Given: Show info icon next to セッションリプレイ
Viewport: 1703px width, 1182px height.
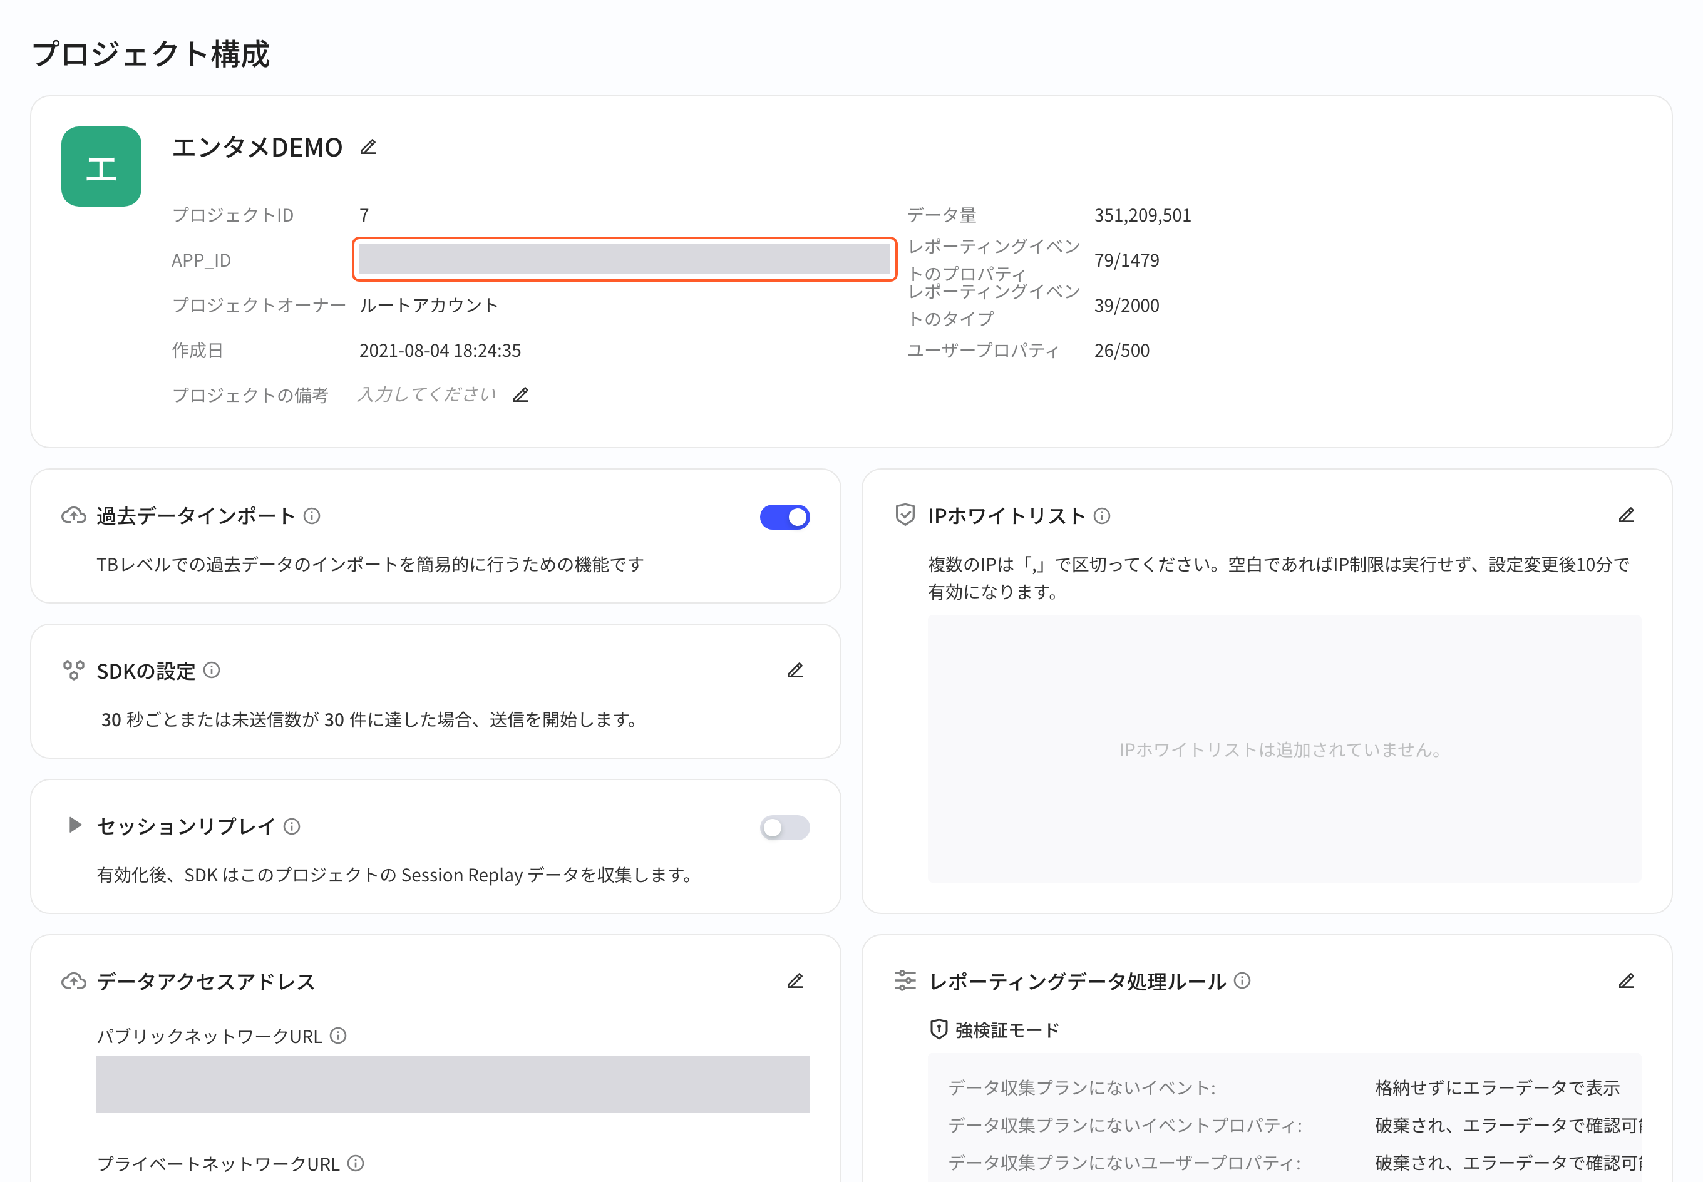Looking at the screenshot, I should (292, 826).
